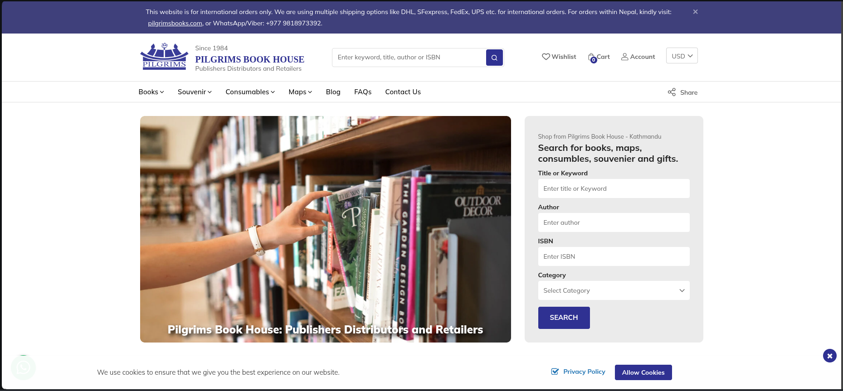The width and height of the screenshot is (843, 391).
Task: Open the shopping Cart bag icon
Action: pos(592,58)
